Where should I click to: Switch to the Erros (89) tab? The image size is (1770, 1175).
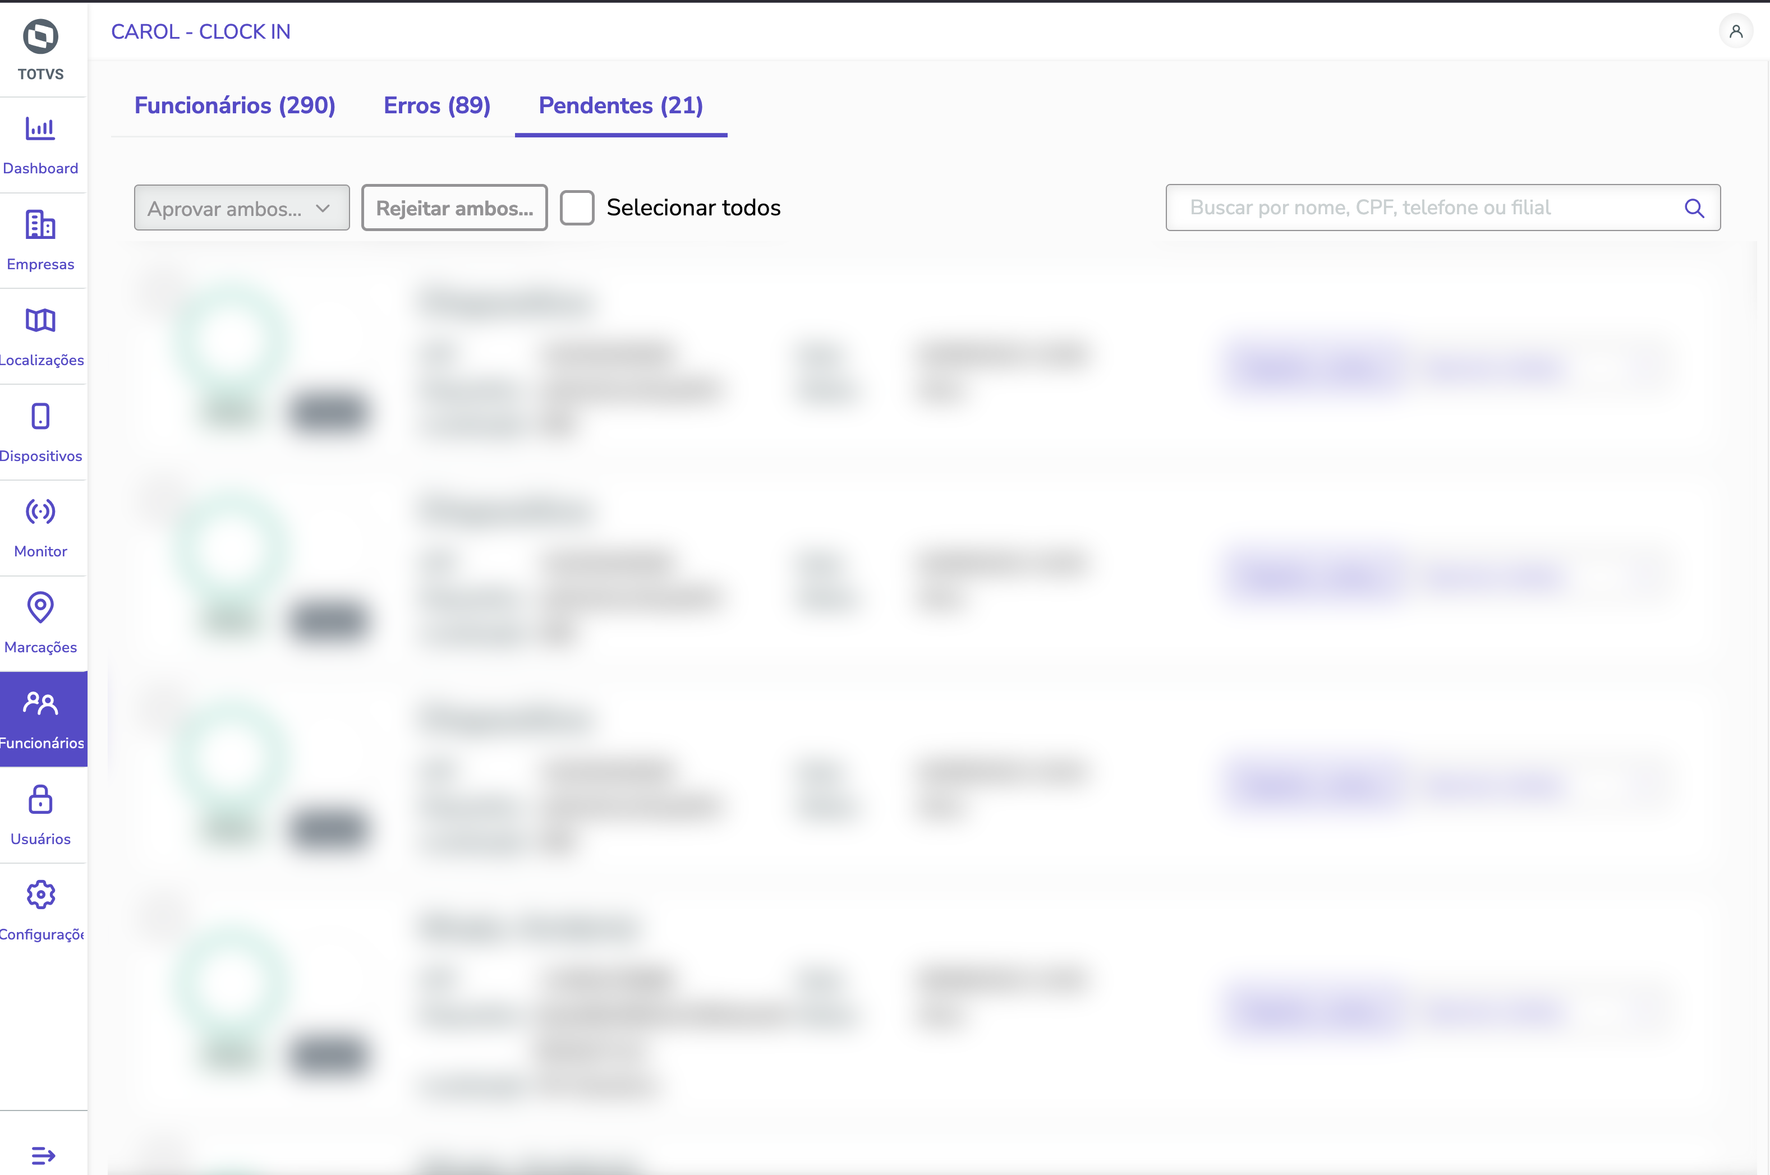pyautogui.click(x=437, y=105)
